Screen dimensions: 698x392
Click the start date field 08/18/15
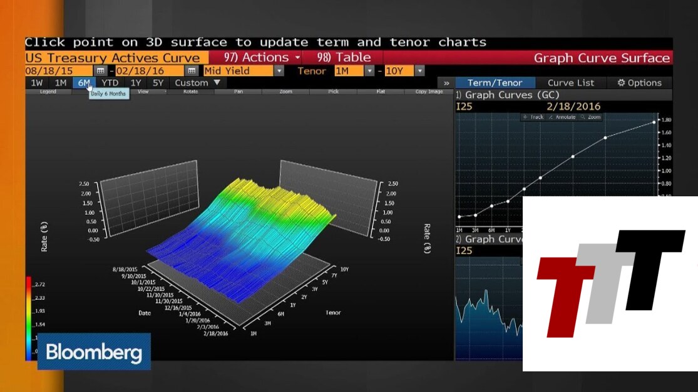pyautogui.click(x=59, y=71)
